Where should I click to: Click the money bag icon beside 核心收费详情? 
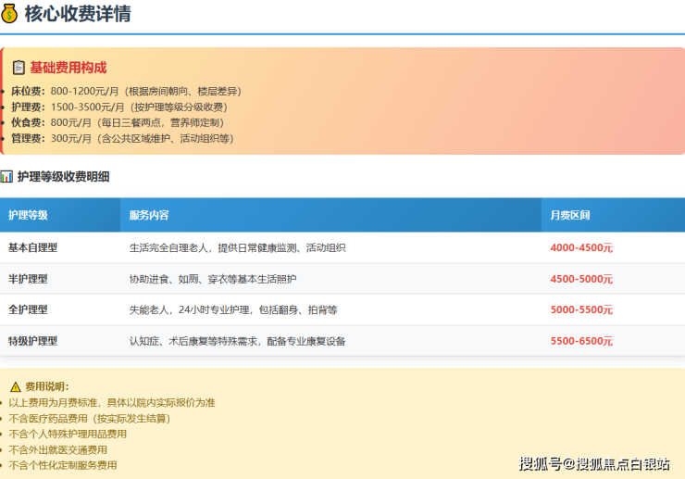point(9,14)
